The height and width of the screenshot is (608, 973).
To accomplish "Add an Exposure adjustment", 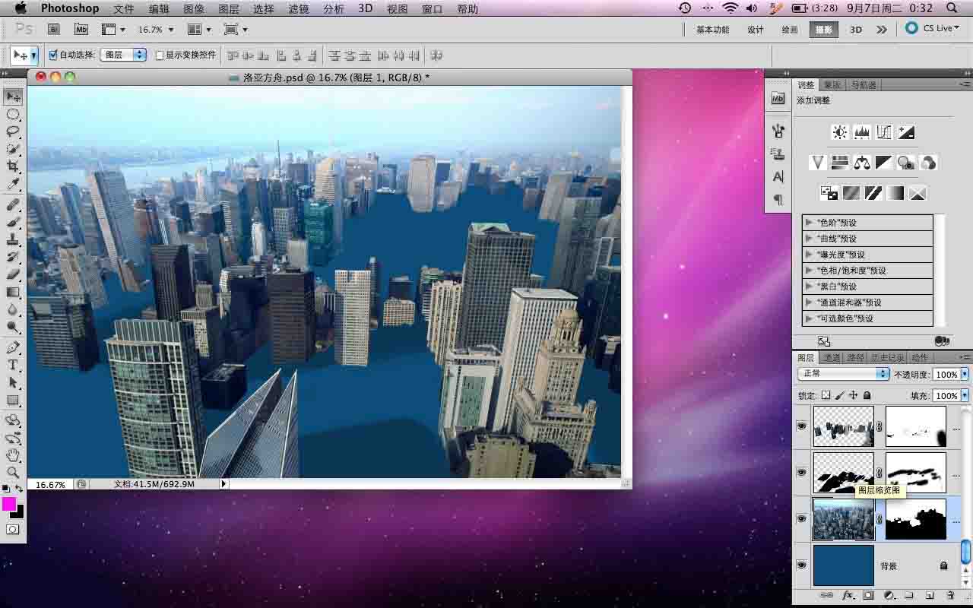I will click(x=906, y=132).
